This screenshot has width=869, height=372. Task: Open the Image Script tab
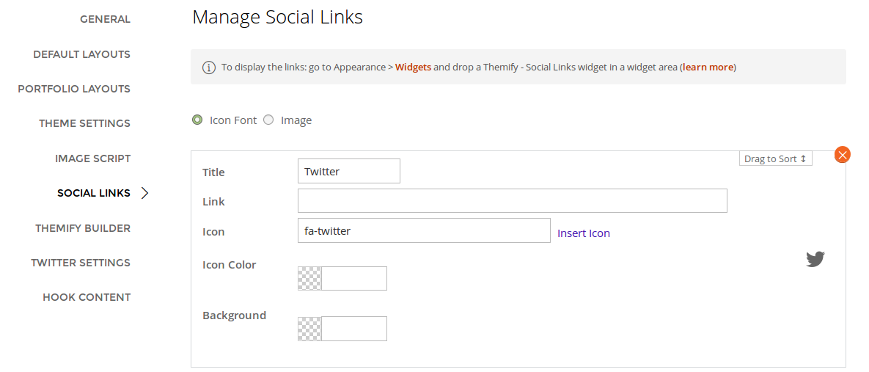92,158
